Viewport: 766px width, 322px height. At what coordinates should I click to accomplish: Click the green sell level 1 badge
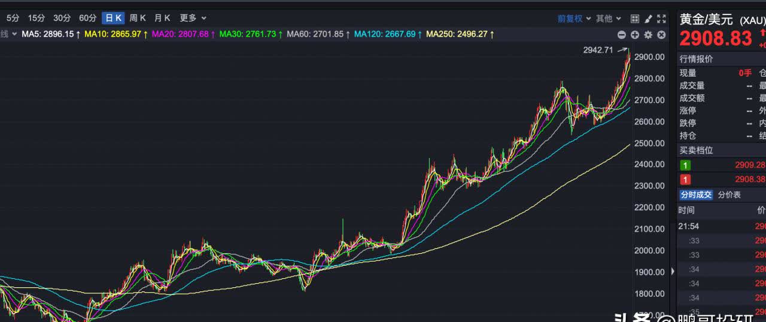685,165
